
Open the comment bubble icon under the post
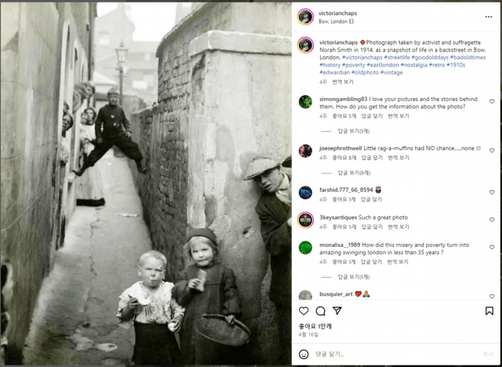[x=321, y=311]
